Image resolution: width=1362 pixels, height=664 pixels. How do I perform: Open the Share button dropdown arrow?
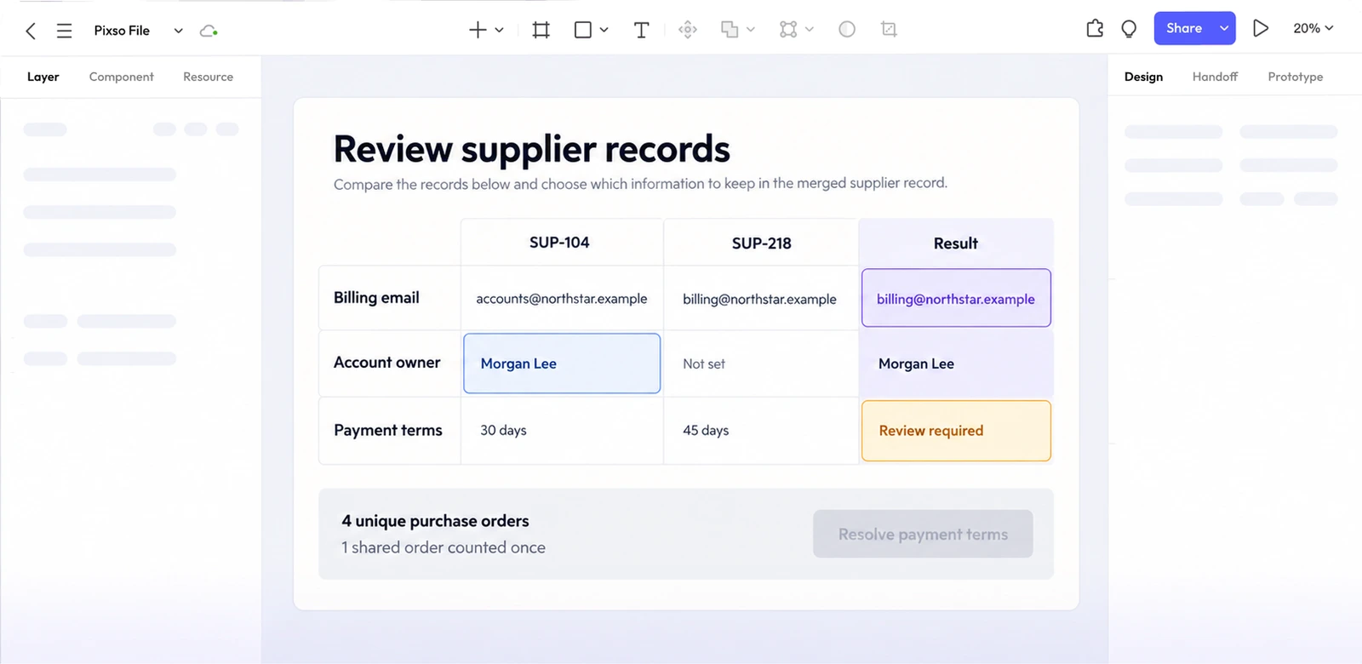click(x=1224, y=28)
